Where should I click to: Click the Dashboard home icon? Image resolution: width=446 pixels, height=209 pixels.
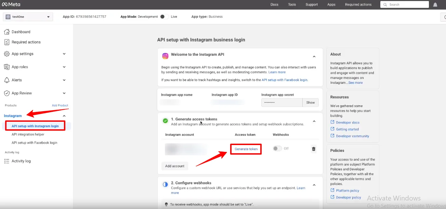tap(6, 32)
